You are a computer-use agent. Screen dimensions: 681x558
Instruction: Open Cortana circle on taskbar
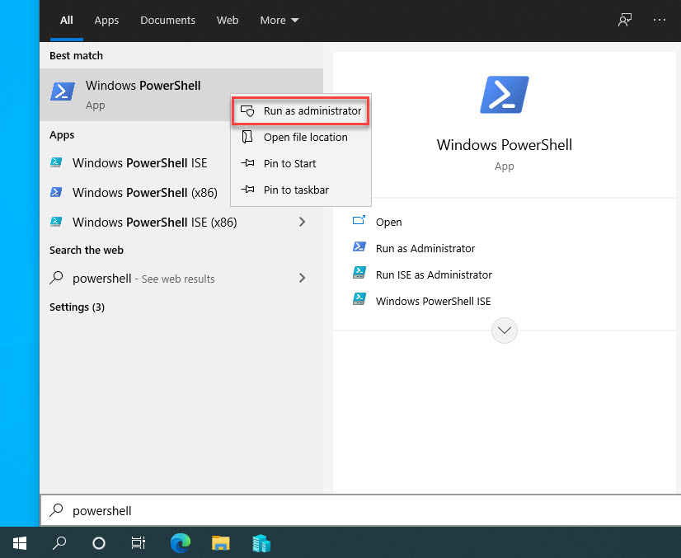click(99, 543)
